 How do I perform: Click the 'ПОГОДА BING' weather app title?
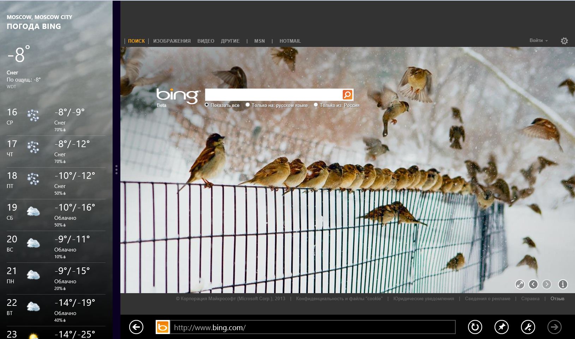[x=34, y=26]
